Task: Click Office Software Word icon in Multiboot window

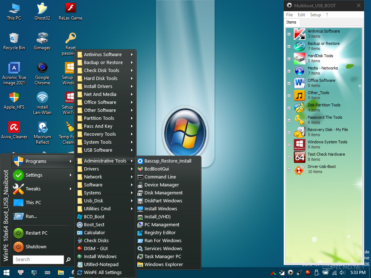Action: pos(300,83)
